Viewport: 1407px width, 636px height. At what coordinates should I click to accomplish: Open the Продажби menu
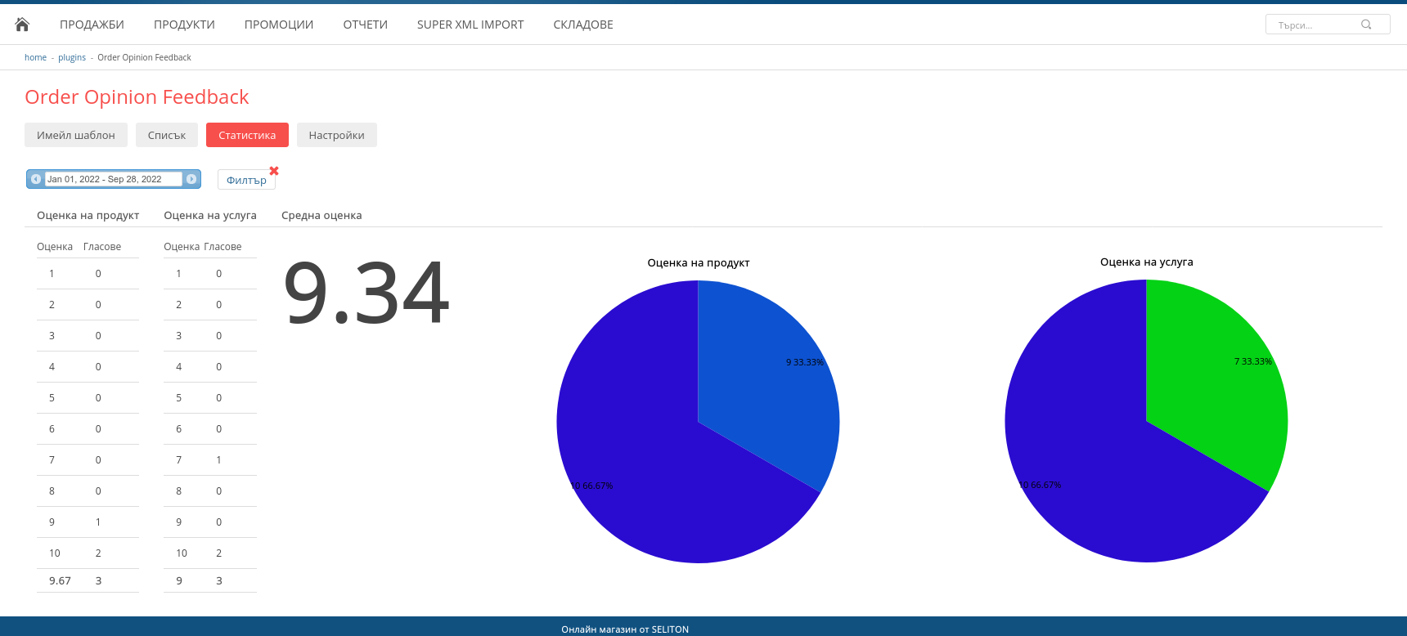(x=92, y=25)
